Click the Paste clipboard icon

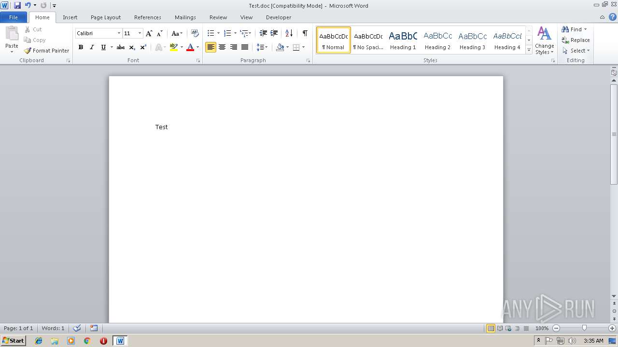pyautogui.click(x=12, y=34)
